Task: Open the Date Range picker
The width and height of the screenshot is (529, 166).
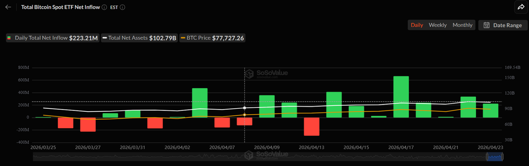Action: (x=503, y=25)
